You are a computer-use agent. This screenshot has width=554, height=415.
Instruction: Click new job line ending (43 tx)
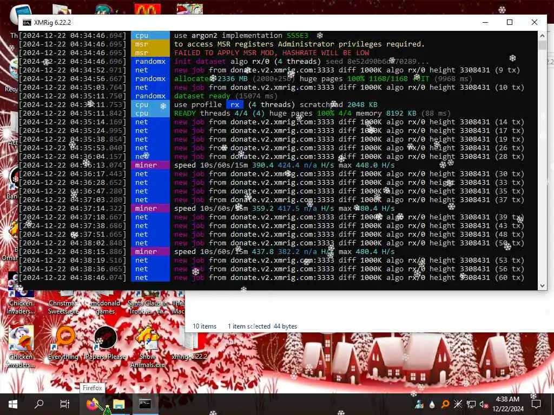(x=349, y=226)
